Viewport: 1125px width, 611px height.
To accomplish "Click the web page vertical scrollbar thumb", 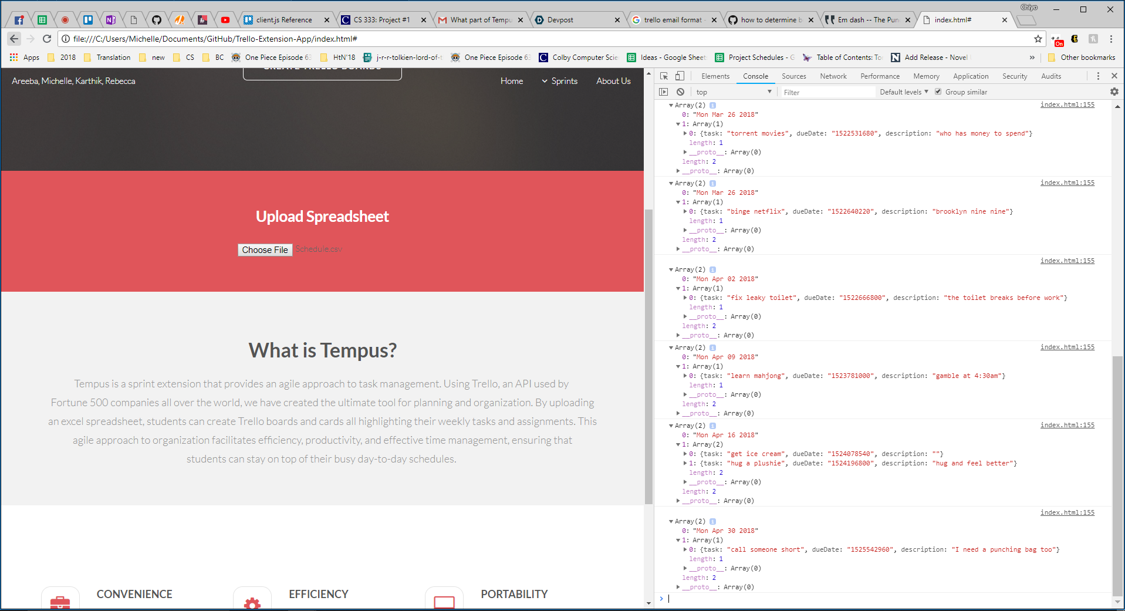I will point(648,357).
